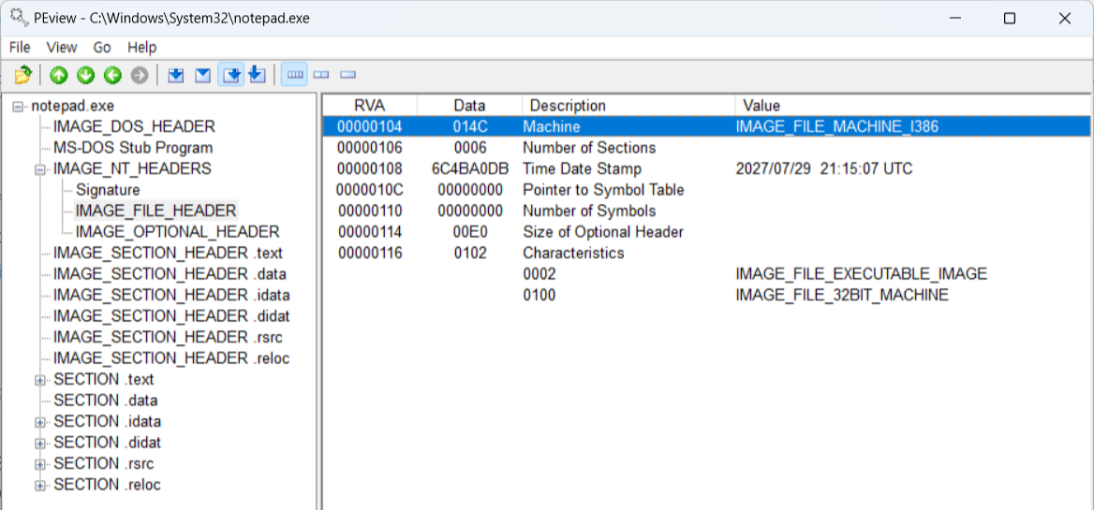Click the highlighted third blue arrow view icon

pos(231,75)
